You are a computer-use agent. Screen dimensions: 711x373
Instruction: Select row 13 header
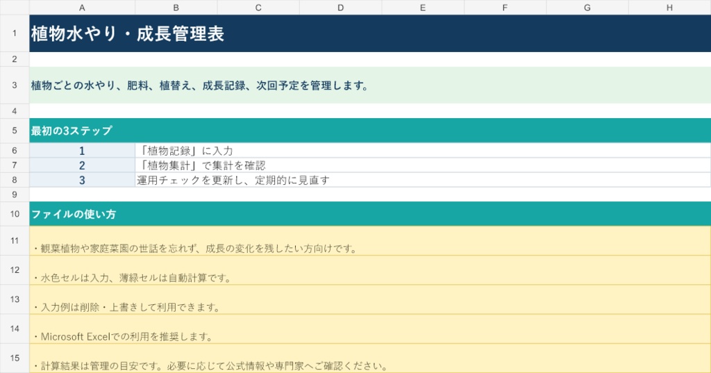[x=15, y=299]
